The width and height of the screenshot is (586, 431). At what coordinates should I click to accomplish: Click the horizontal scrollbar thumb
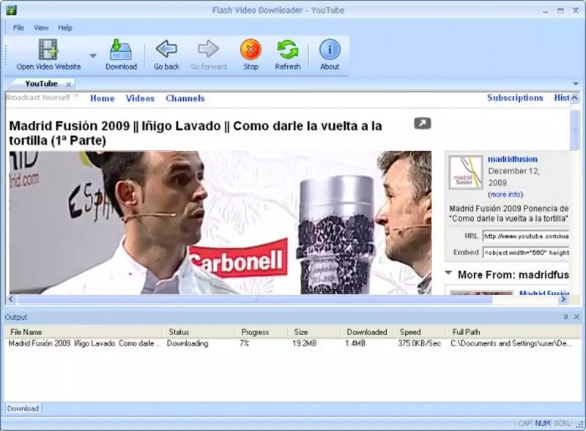(255, 299)
